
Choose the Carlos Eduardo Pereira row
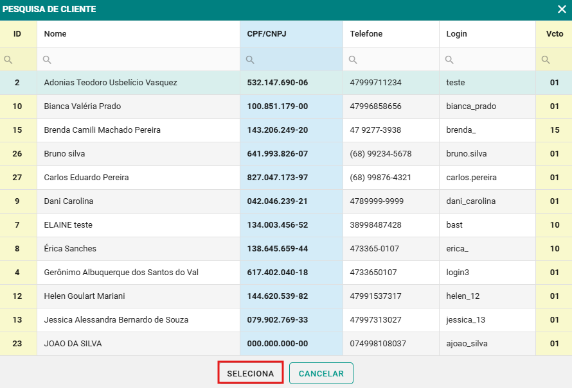[x=86, y=178]
